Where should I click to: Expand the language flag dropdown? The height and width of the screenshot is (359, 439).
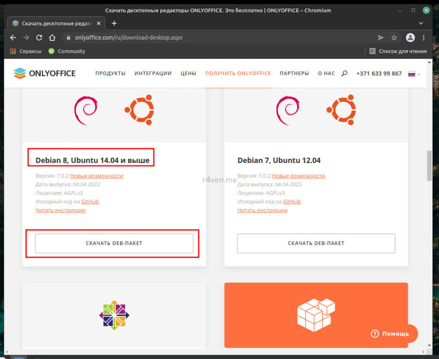click(414, 74)
